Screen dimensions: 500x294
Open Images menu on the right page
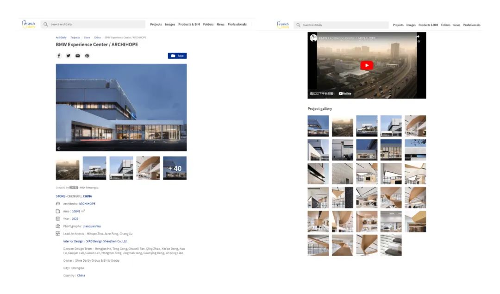pos(411,25)
